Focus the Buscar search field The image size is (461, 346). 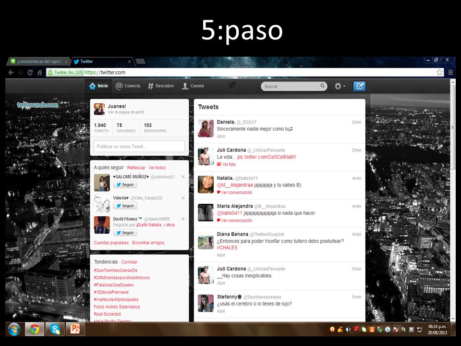click(294, 86)
